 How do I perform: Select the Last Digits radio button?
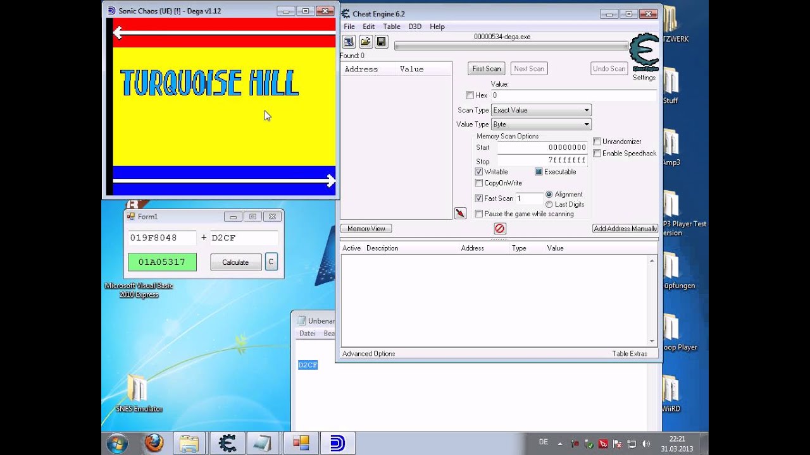[549, 204]
